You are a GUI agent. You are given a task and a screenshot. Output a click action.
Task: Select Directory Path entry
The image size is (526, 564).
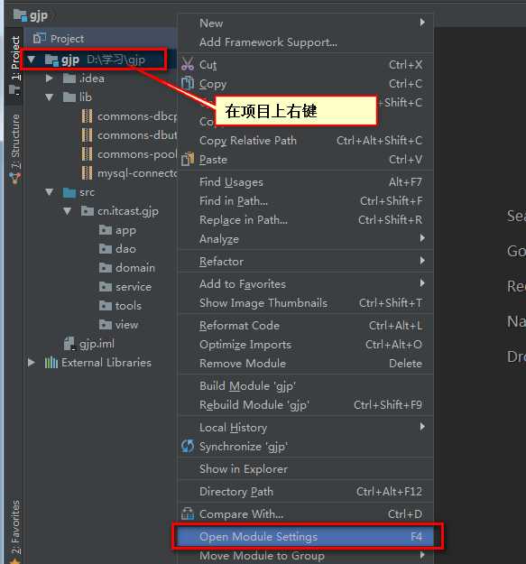tap(307, 491)
